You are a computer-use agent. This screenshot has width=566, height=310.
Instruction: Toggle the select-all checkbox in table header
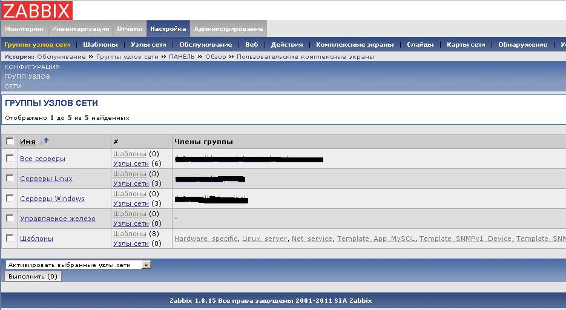[10, 142]
